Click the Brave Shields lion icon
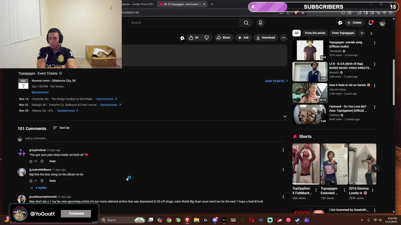The width and height of the screenshot is (401, 225). (x=296, y=12)
